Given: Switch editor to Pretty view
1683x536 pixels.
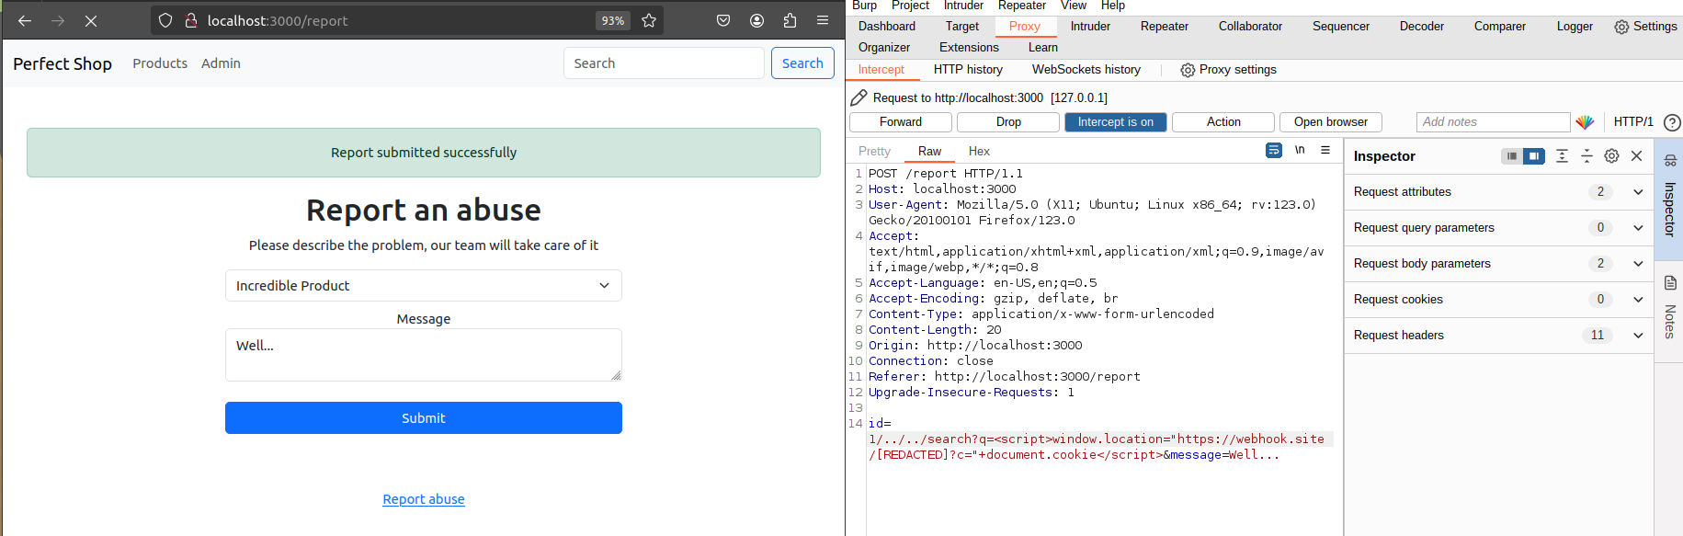Looking at the screenshot, I should click(874, 152).
